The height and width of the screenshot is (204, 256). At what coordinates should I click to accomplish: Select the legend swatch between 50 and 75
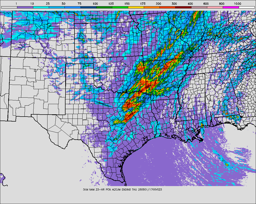click(72, 7)
